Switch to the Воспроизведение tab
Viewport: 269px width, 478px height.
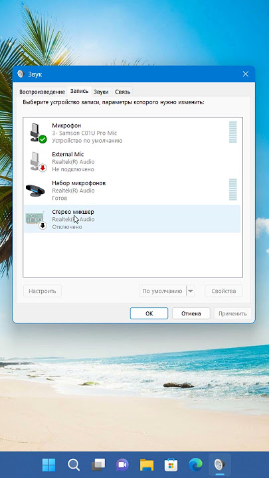point(42,92)
